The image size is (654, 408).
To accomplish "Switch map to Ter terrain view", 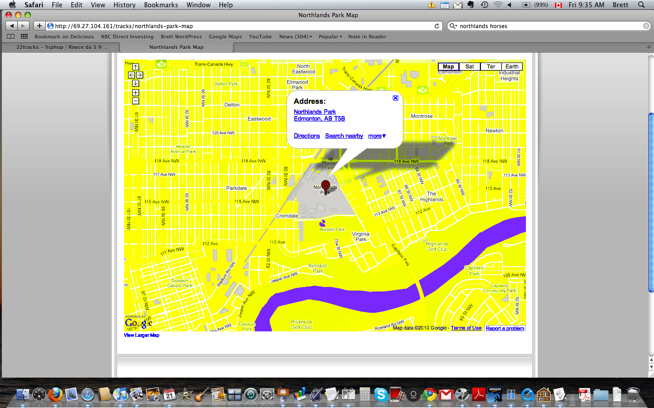I will tap(491, 67).
